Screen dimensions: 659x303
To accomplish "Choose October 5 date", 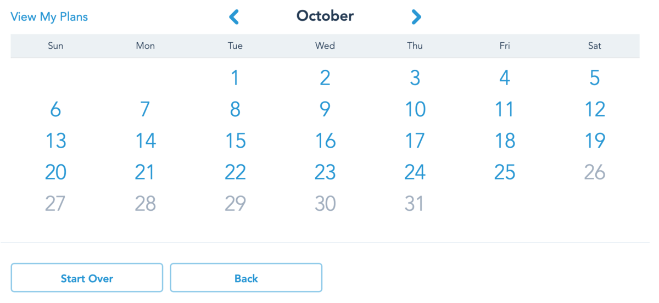I will pyautogui.click(x=595, y=78).
